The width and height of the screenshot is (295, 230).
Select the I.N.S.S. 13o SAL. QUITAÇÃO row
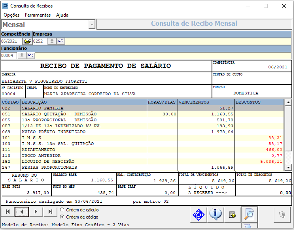click(x=142, y=144)
